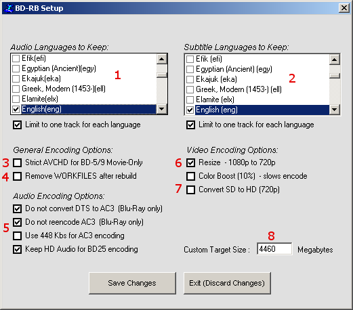353x310 pixels.
Task: Enable Remove WORKFILES after rebuild
Action: coord(18,176)
